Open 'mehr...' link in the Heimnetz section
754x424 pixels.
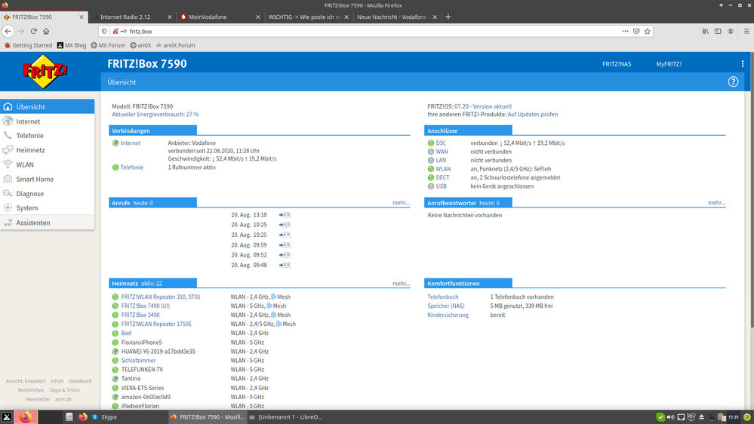coord(401,284)
